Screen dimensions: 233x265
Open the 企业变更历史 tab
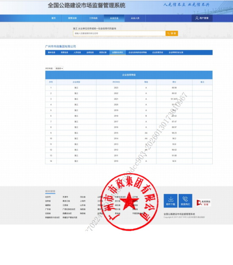click(x=158, y=52)
